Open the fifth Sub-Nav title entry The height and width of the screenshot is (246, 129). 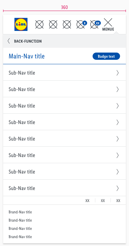point(64,138)
